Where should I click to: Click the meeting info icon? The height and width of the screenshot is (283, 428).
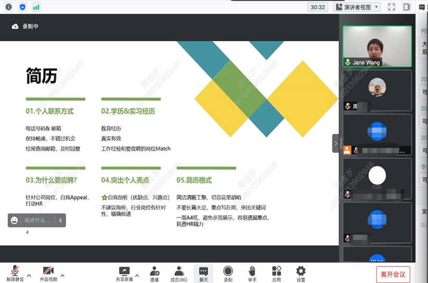(x=8, y=7)
